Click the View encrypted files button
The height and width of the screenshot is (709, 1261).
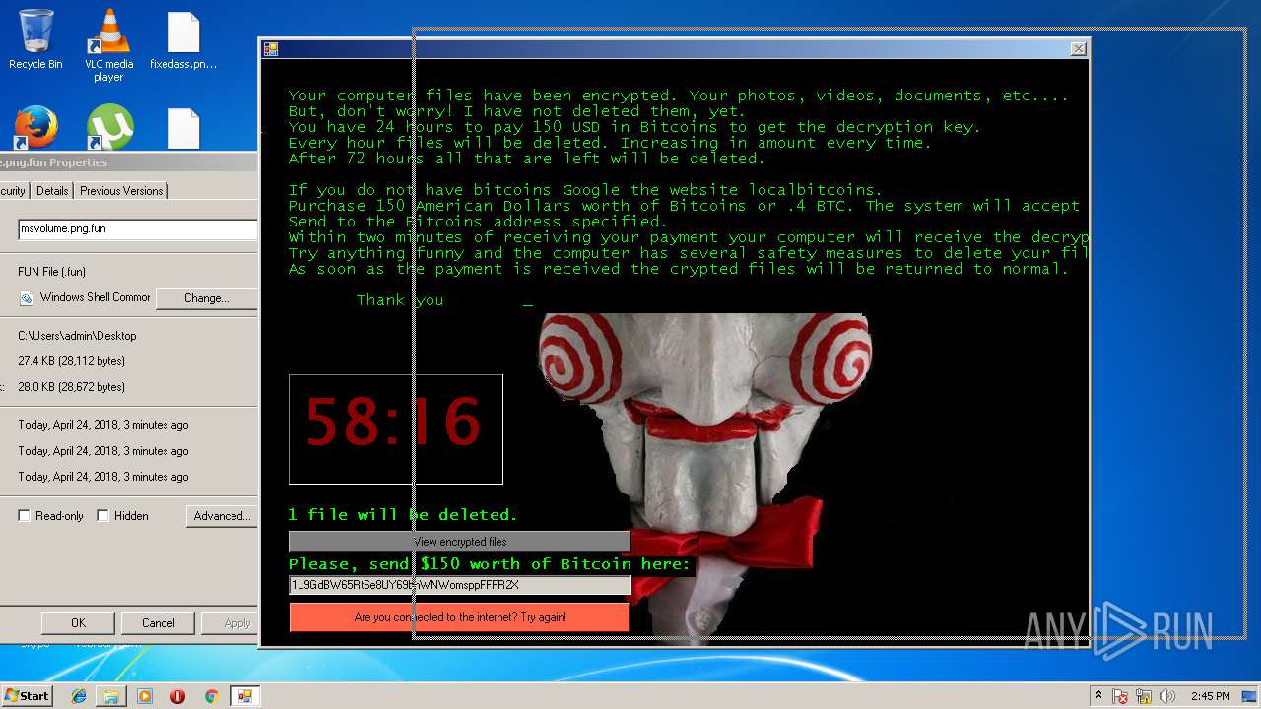click(x=459, y=542)
